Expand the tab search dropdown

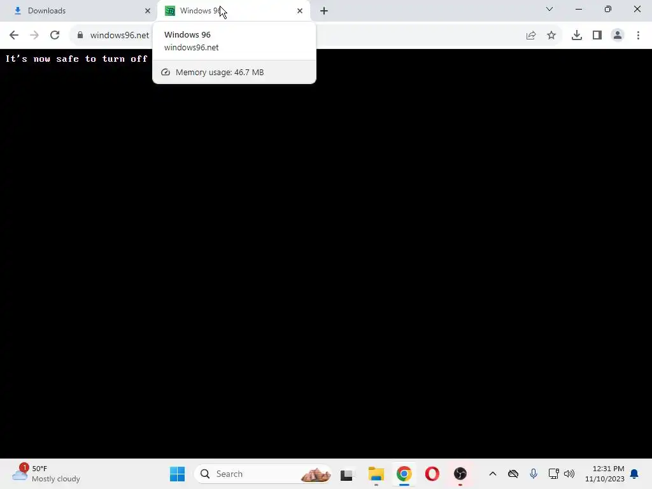[549, 9]
